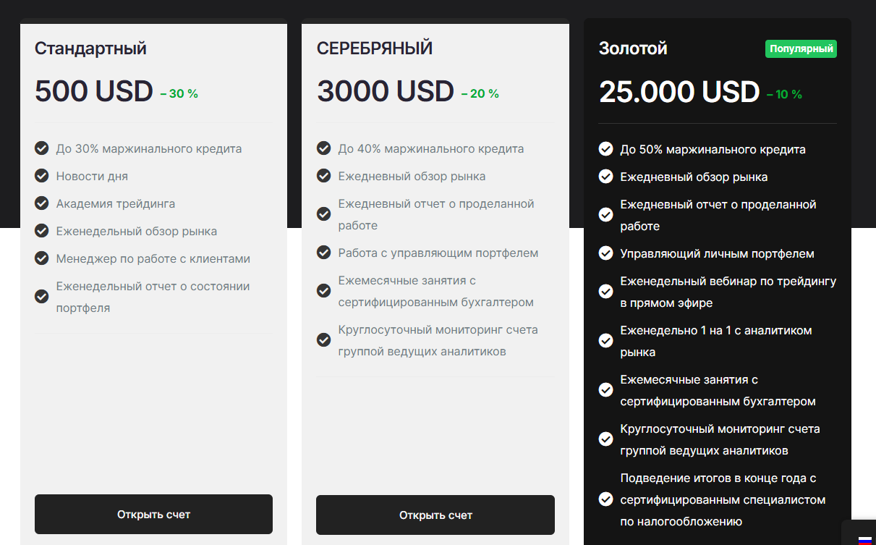Screen dimensions: 876x545
Task: Click the '– 20 %' discount label
Action: pos(480,94)
